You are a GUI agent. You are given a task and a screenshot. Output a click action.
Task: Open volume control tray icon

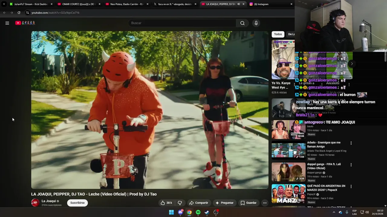pyautogui.click(x=367, y=212)
